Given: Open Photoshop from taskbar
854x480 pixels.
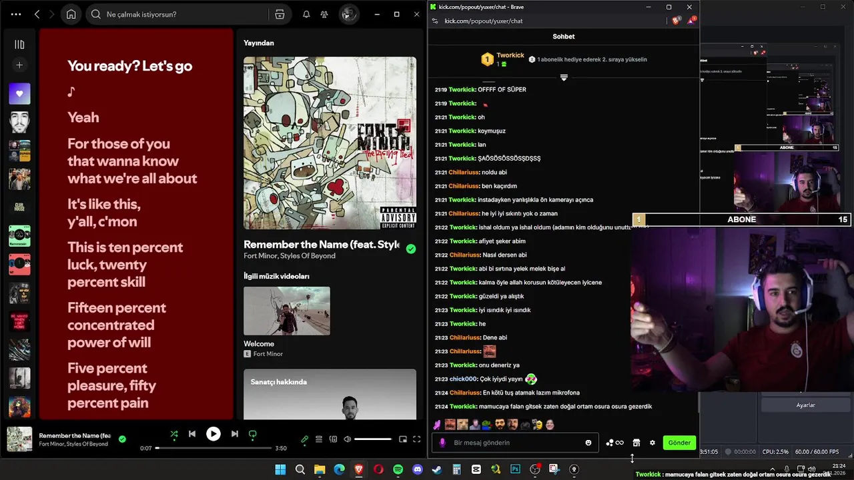Looking at the screenshot, I should coord(515,469).
